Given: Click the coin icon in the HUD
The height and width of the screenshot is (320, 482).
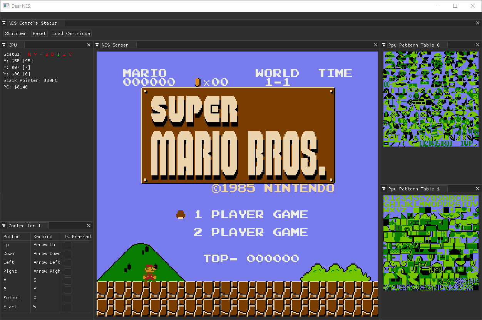Looking at the screenshot, I should (197, 82).
